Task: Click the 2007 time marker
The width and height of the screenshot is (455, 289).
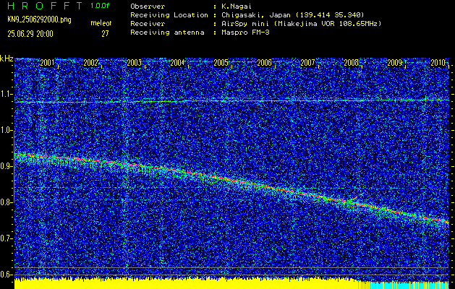Action: pyautogui.click(x=307, y=63)
